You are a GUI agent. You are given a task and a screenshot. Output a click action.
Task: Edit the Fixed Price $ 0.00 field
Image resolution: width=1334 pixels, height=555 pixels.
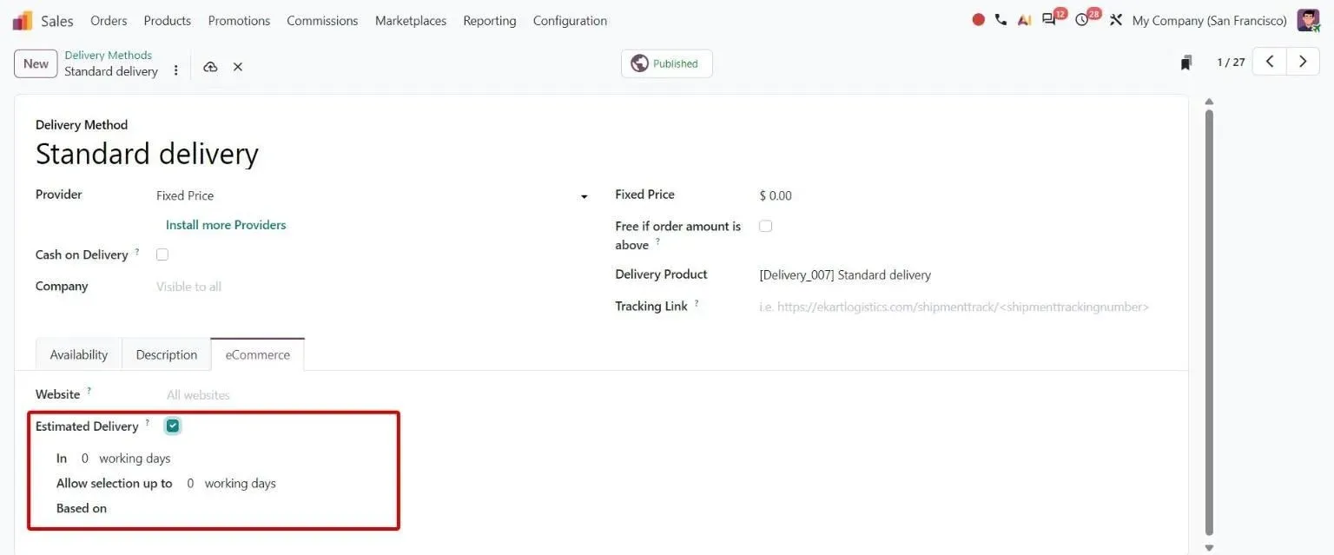[x=776, y=195]
